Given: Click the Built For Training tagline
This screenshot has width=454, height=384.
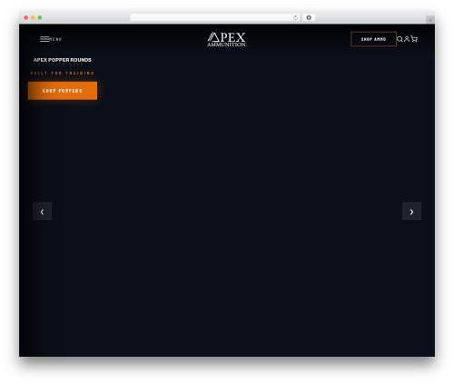Looking at the screenshot, I should [62, 74].
